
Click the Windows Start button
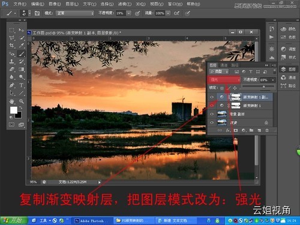(x=14, y=220)
